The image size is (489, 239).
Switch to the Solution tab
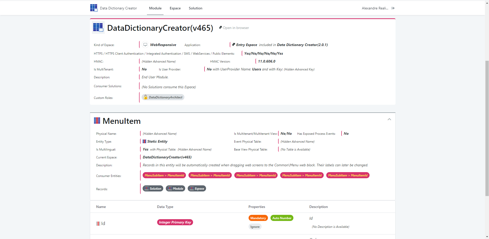click(x=195, y=8)
